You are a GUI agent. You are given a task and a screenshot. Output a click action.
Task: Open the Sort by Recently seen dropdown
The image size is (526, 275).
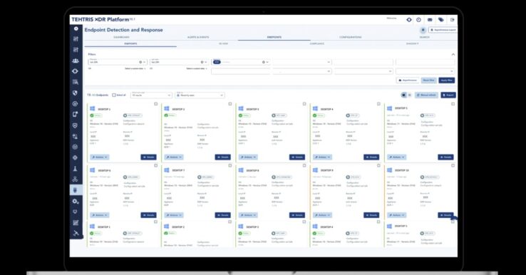click(x=200, y=95)
